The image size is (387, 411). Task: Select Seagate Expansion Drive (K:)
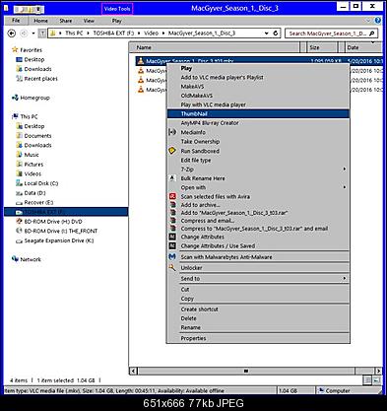(59, 240)
